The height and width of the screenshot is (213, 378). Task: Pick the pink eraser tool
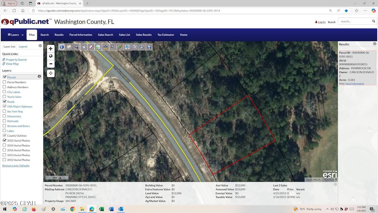click(x=91, y=47)
